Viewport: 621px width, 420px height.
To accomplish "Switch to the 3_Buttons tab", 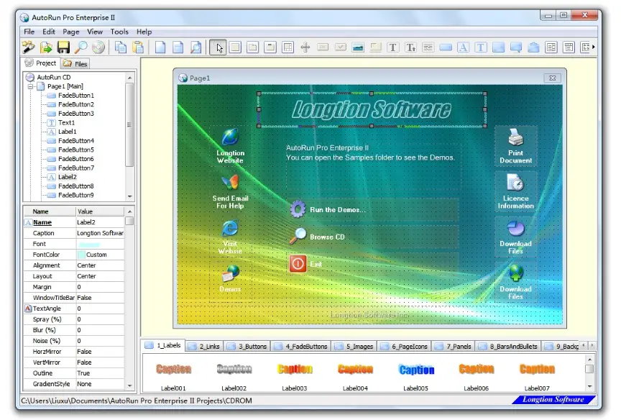I will point(248,347).
